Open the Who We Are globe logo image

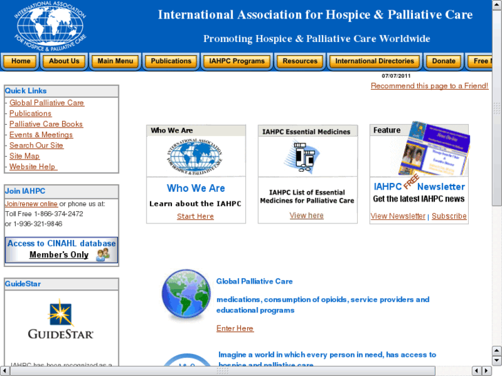[195, 157]
